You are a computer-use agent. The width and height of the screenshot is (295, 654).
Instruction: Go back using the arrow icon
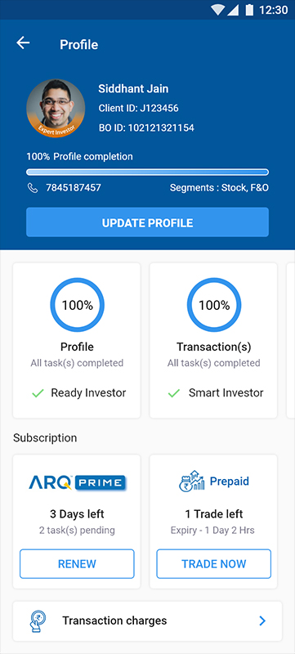pyautogui.click(x=23, y=43)
